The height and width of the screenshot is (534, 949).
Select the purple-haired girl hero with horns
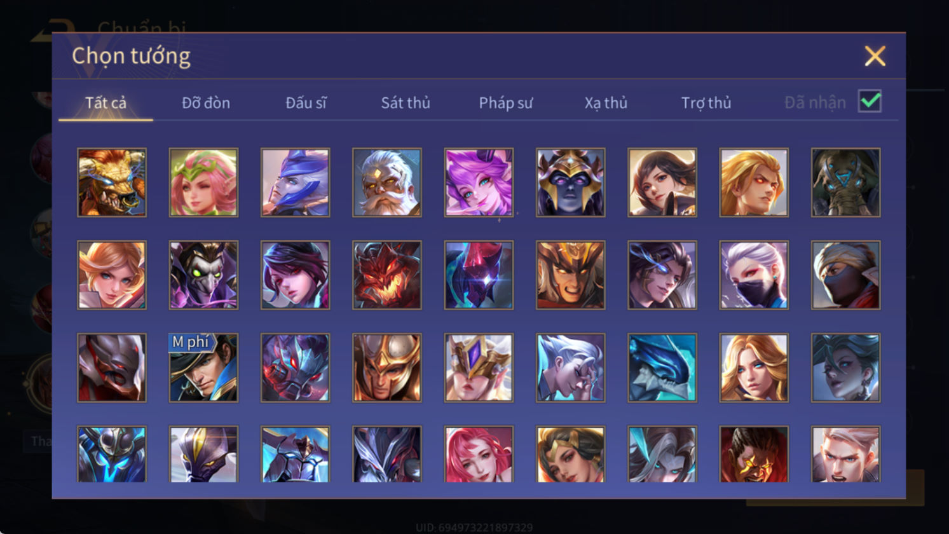coord(479,182)
